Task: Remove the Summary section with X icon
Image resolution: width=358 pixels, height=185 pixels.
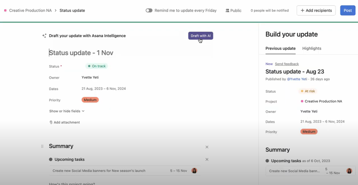Action: click(207, 147)
